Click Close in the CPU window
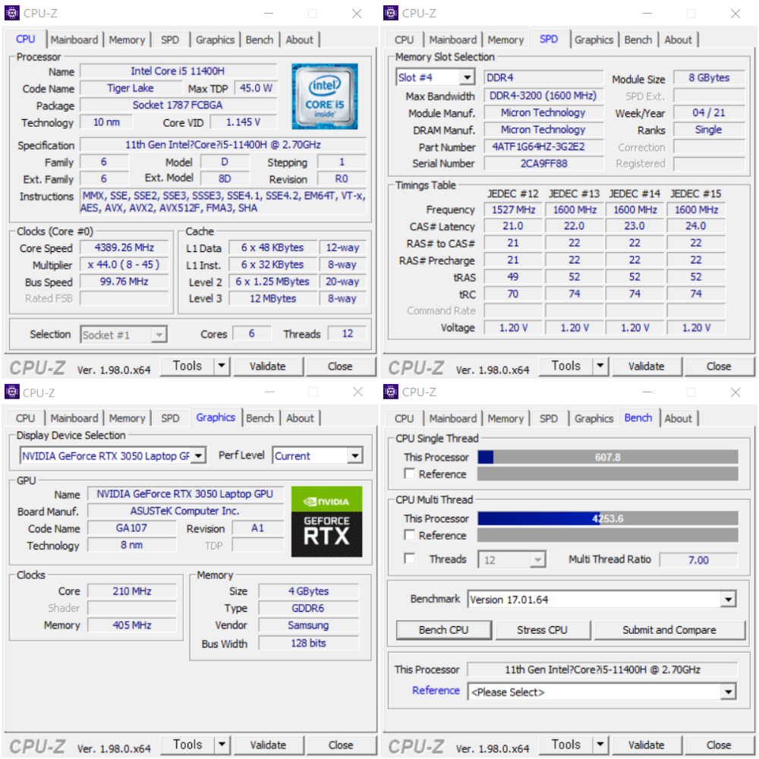This screenshot has width=759, height=759. 340,367
